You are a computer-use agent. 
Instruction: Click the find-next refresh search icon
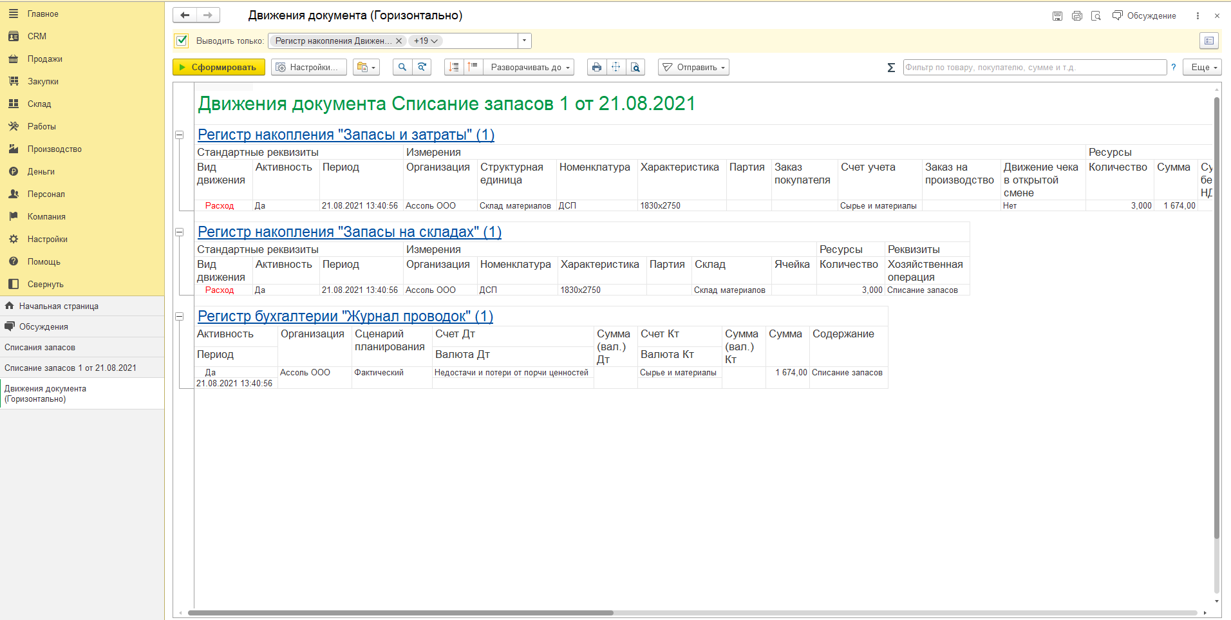422,67
